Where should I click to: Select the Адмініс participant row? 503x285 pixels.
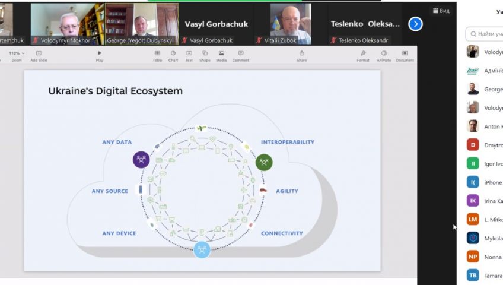485,71
